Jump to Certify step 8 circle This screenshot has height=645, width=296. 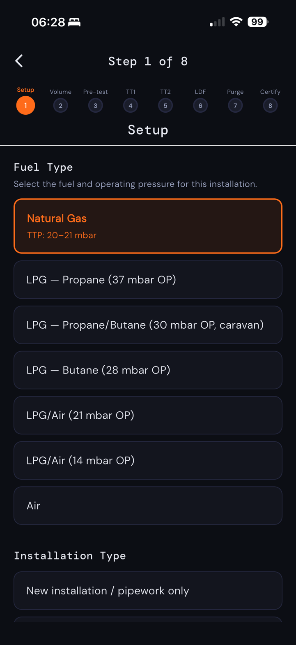tap(270, 106)
